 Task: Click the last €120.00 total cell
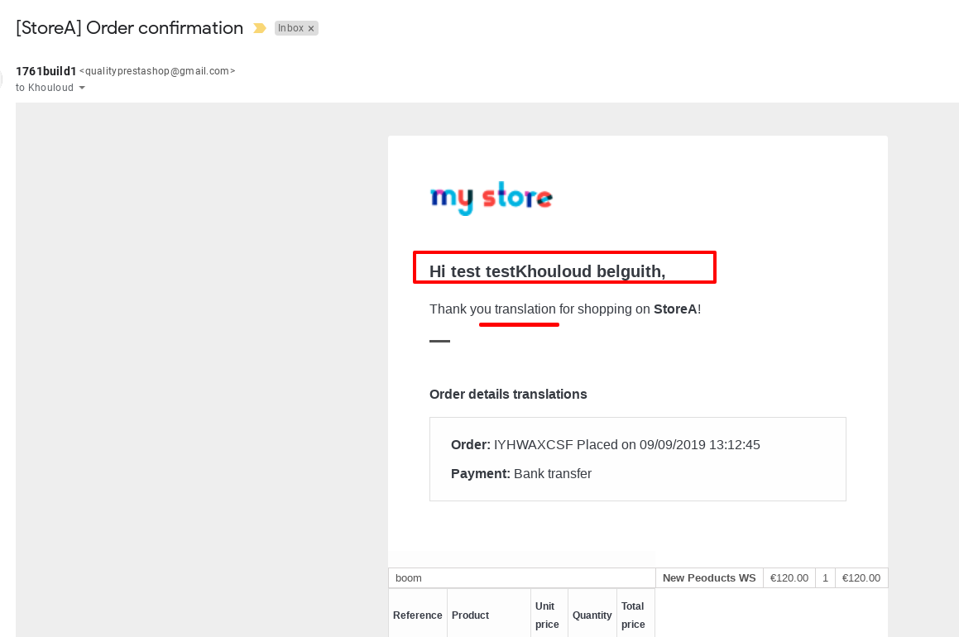(861, 577)
